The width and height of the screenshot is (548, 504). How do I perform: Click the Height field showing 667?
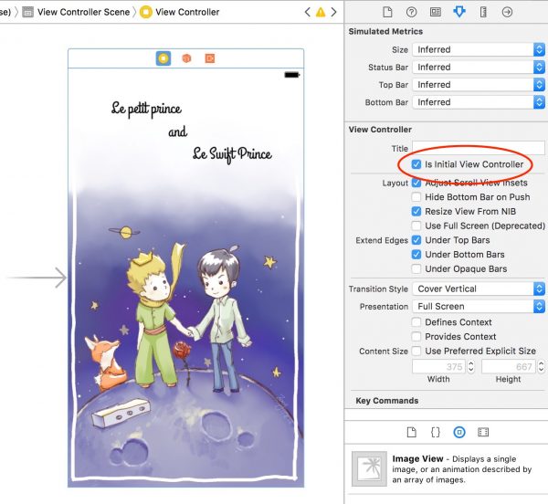point(508,366)
